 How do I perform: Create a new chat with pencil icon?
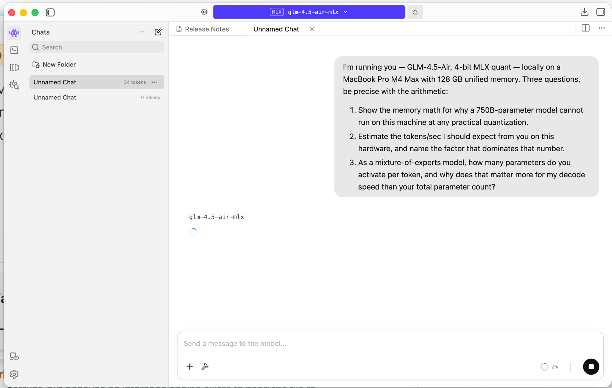click(x=158, y=32)
